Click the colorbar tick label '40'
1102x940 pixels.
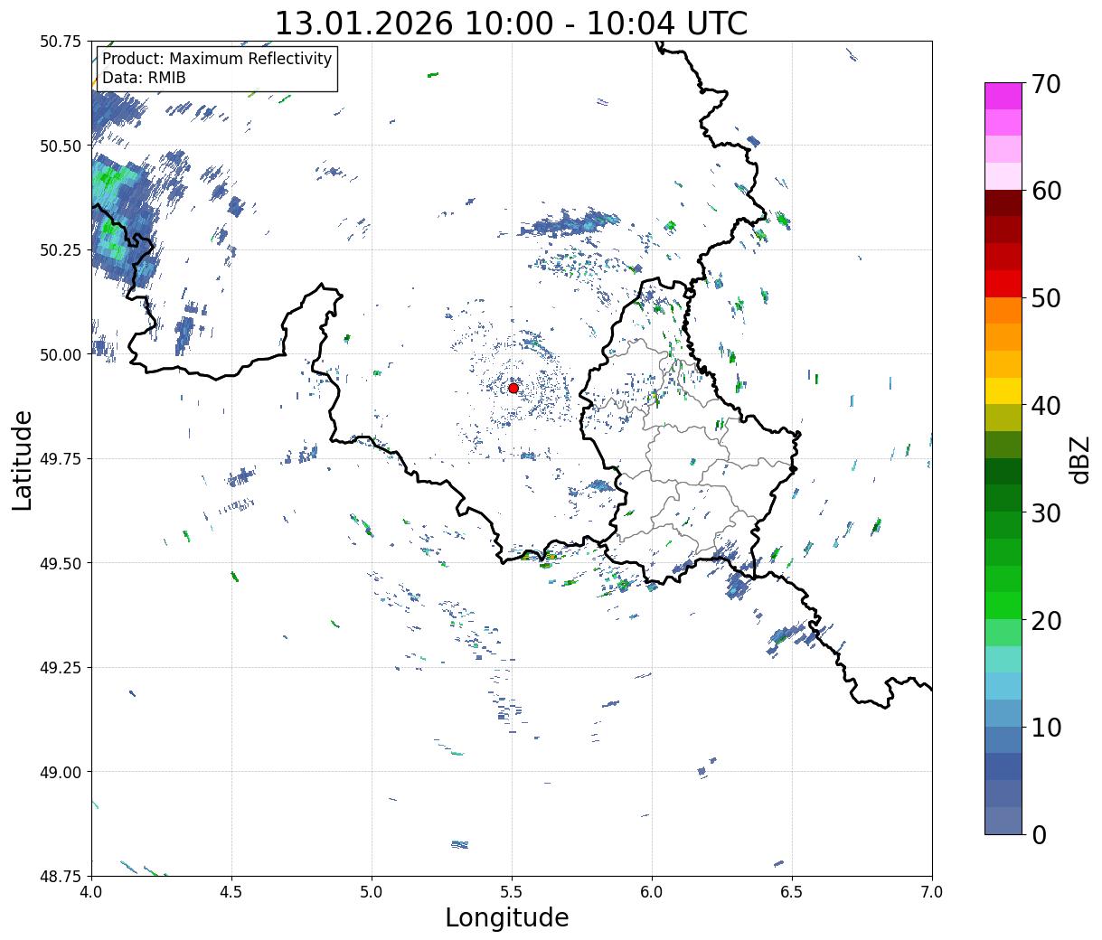(x=1045, y=405)
